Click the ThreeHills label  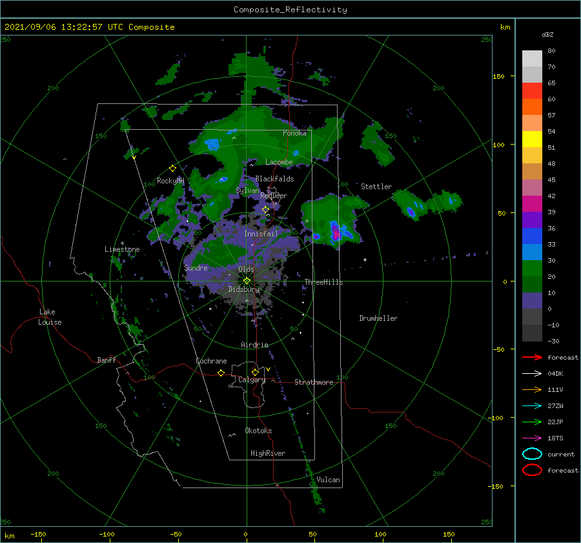(323, 282)
